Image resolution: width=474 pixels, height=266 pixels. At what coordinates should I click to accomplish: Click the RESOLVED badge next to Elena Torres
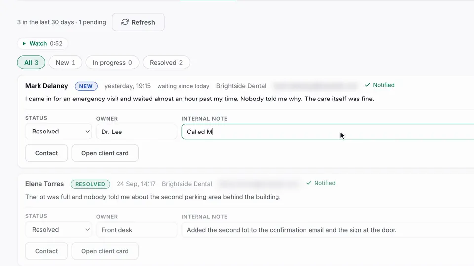point(90,184)
